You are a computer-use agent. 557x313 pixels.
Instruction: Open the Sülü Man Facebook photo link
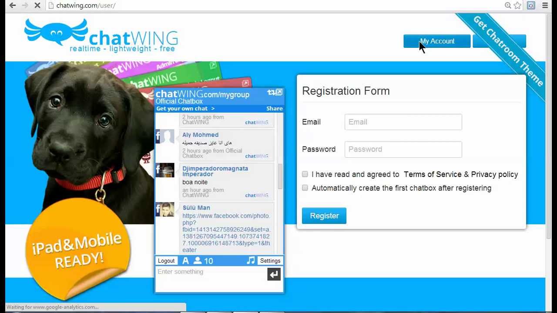(x=226, y=233)
